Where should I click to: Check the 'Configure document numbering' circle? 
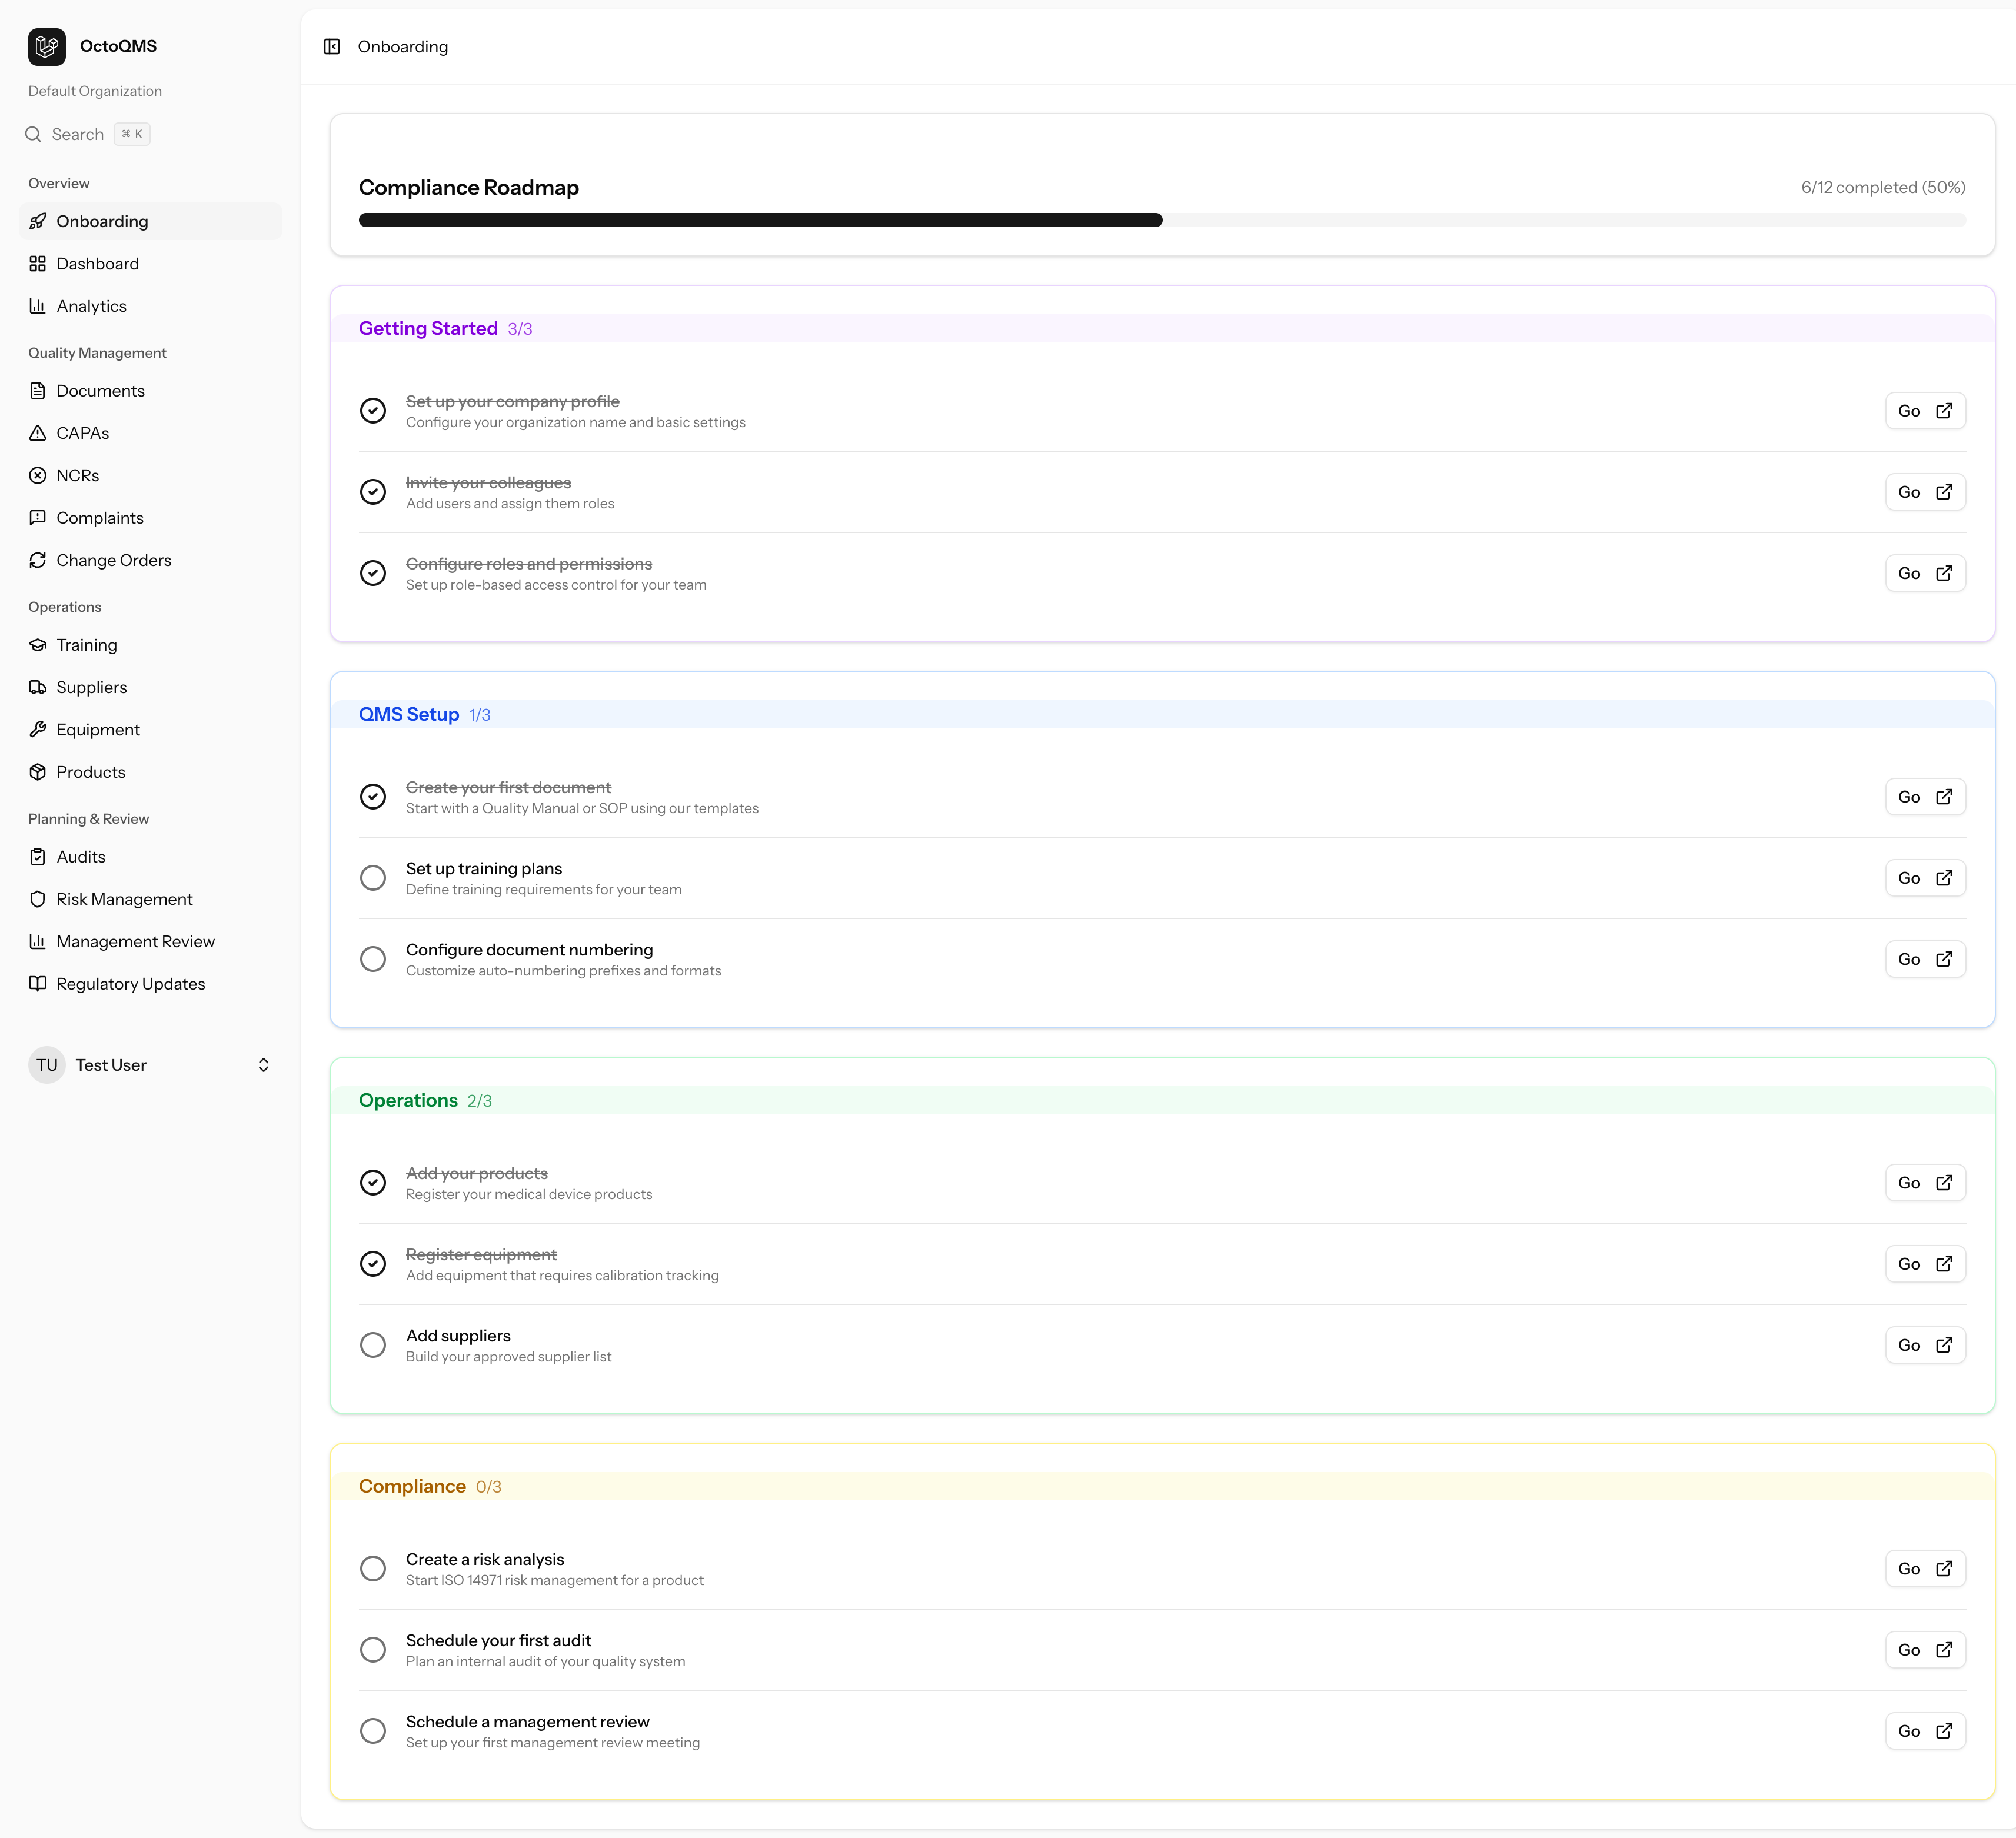tap(373, 959)
